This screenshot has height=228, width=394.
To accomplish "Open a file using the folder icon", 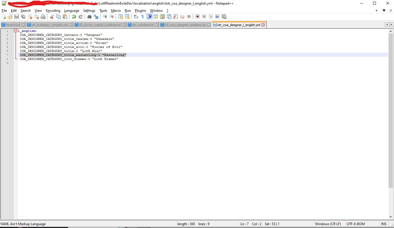I will (x=10, y=17).
